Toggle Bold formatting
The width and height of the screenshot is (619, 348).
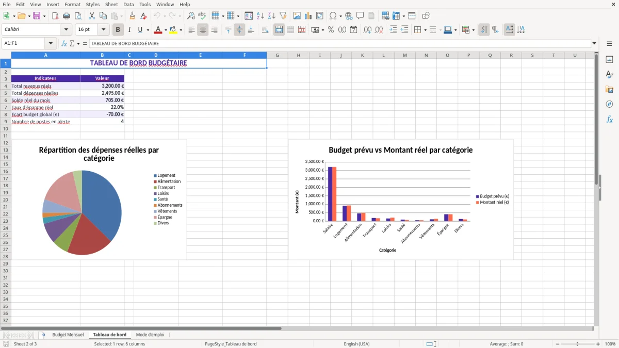point(118,30)
